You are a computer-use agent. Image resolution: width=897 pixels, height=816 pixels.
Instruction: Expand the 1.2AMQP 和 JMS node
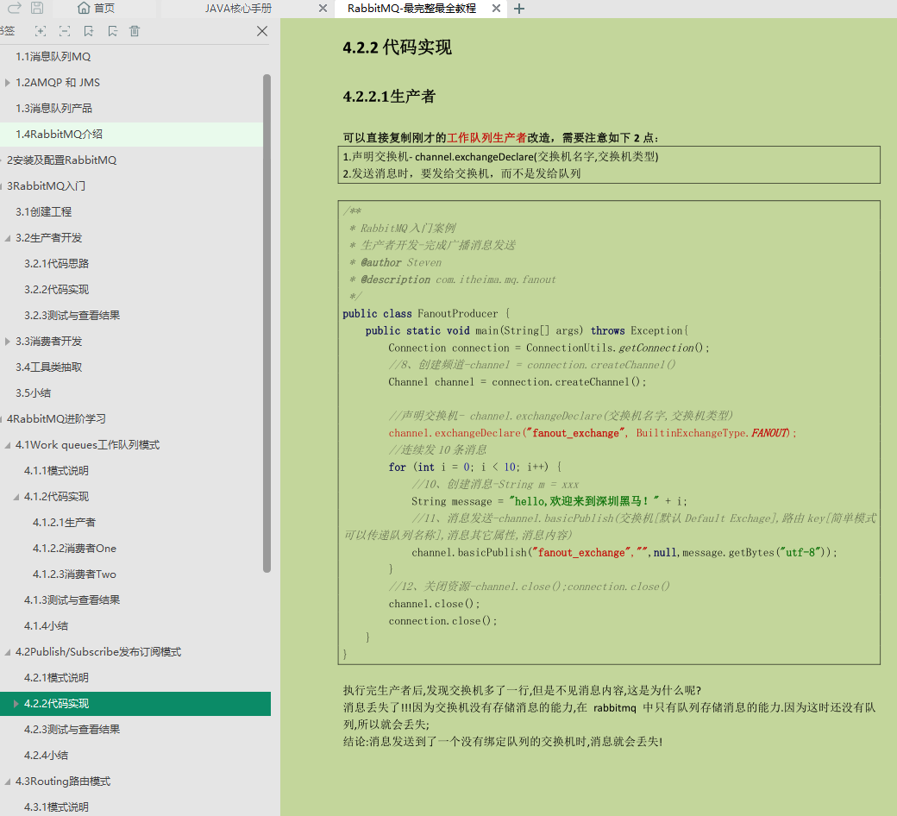point(8,83)
